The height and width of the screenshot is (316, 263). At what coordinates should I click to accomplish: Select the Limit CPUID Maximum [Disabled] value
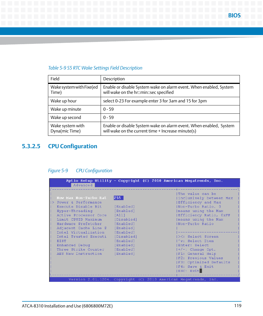tap(126, 219)
